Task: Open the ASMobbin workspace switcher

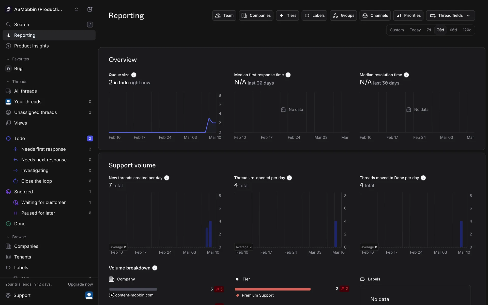Action: pyautogui.click(x=42, y=9)
